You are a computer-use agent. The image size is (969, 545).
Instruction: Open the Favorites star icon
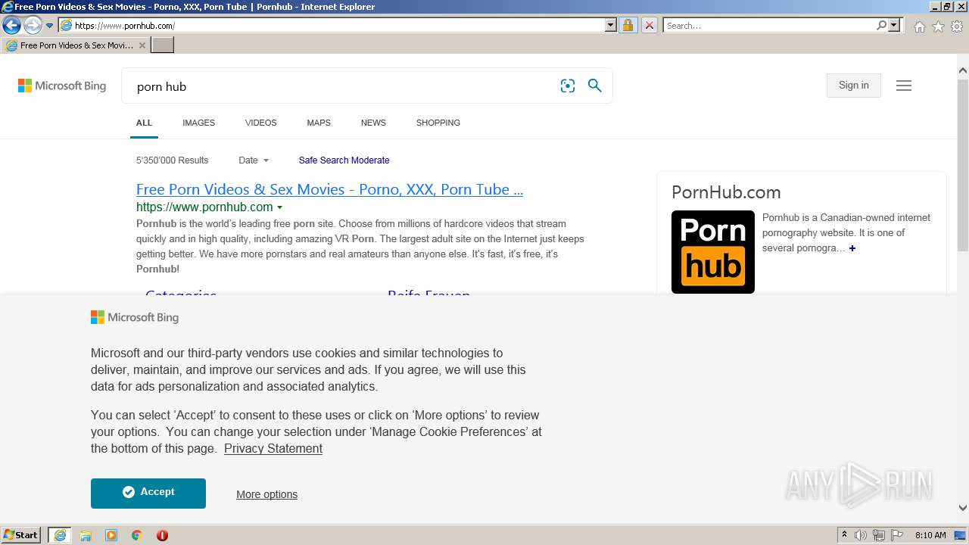point(938,26)
